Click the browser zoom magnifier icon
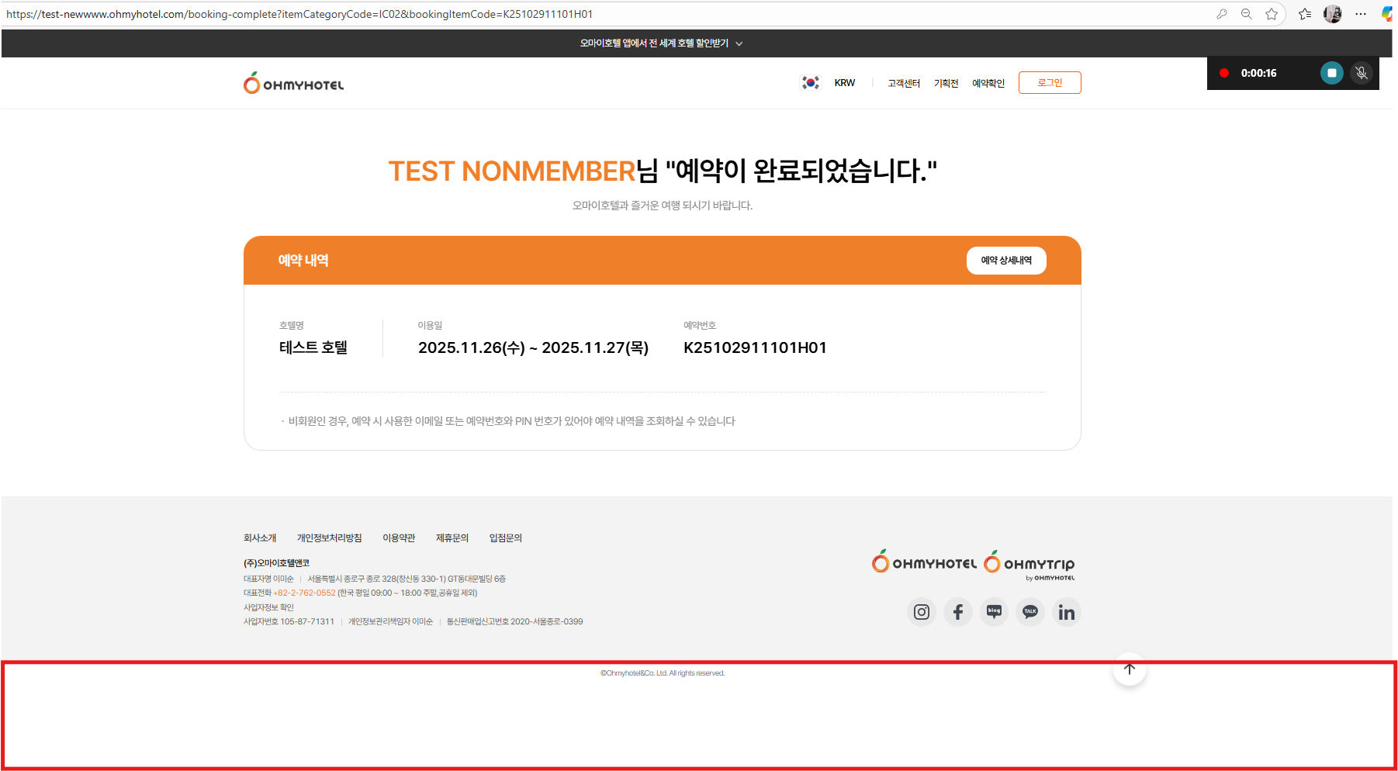This screenshot has height=771, width=1398. pos(1247,14)
